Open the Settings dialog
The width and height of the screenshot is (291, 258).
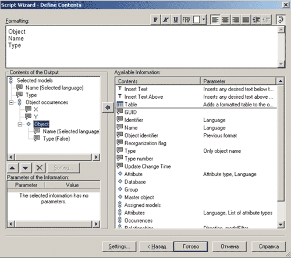tap(119, 246)
